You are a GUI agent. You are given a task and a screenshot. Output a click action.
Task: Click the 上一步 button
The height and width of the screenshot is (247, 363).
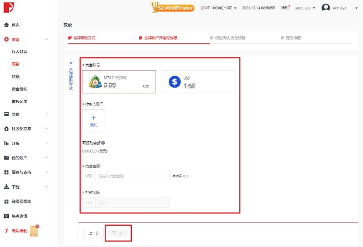click(x=94, y=233)
